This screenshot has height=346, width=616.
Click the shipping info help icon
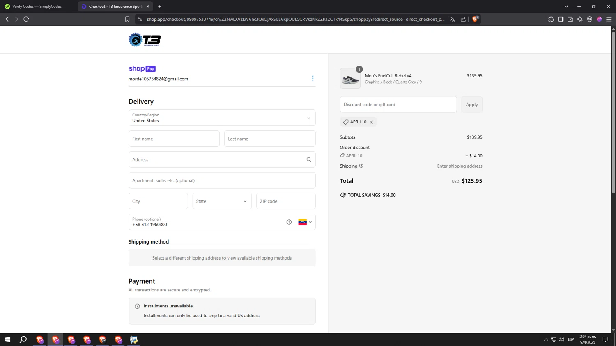[361, 166]
